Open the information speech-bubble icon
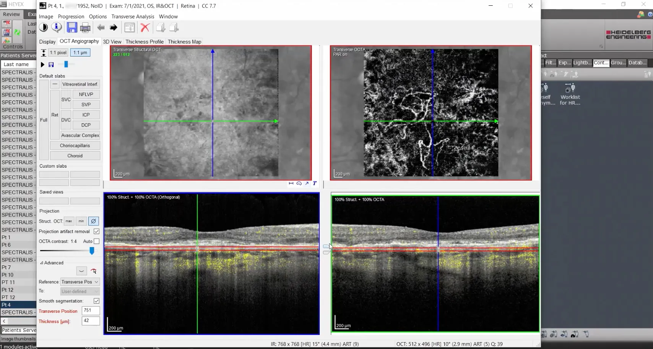The height and width of the screenshot is (349, 653). (57, 27)
